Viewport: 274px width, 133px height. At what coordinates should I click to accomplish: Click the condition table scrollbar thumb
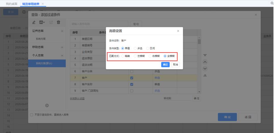point(199,42)
